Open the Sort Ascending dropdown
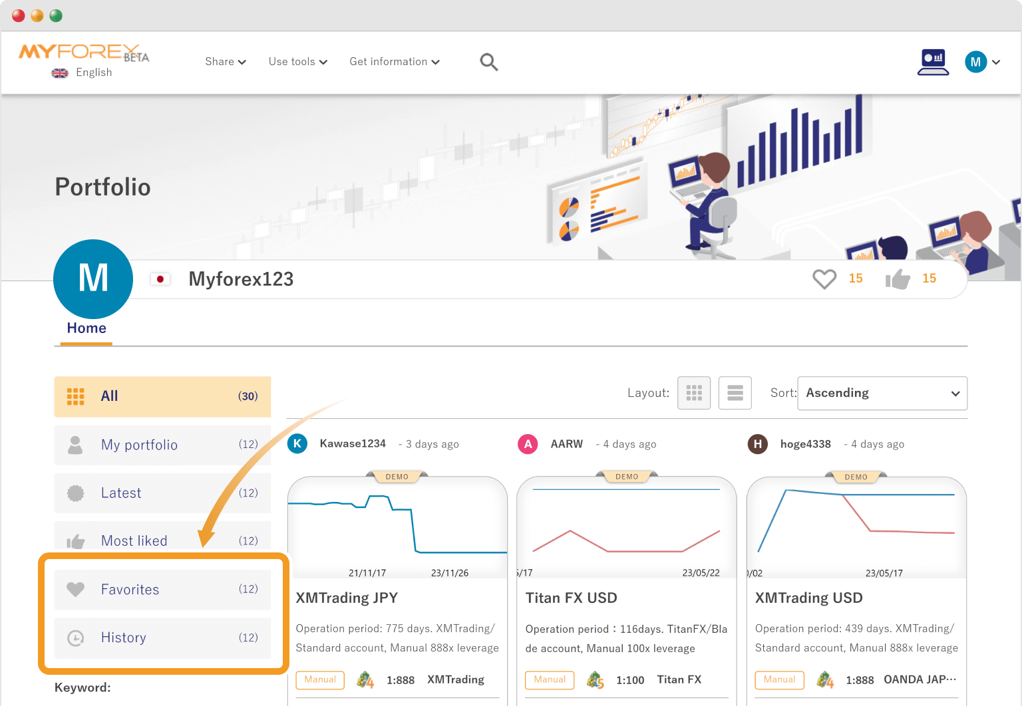The height and width of the screenshot is (706, 1022). point(882,394)
